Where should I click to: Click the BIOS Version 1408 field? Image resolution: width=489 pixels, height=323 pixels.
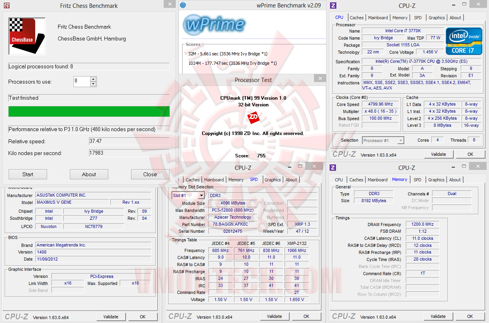pyautogui.click(x=93, y=252)
